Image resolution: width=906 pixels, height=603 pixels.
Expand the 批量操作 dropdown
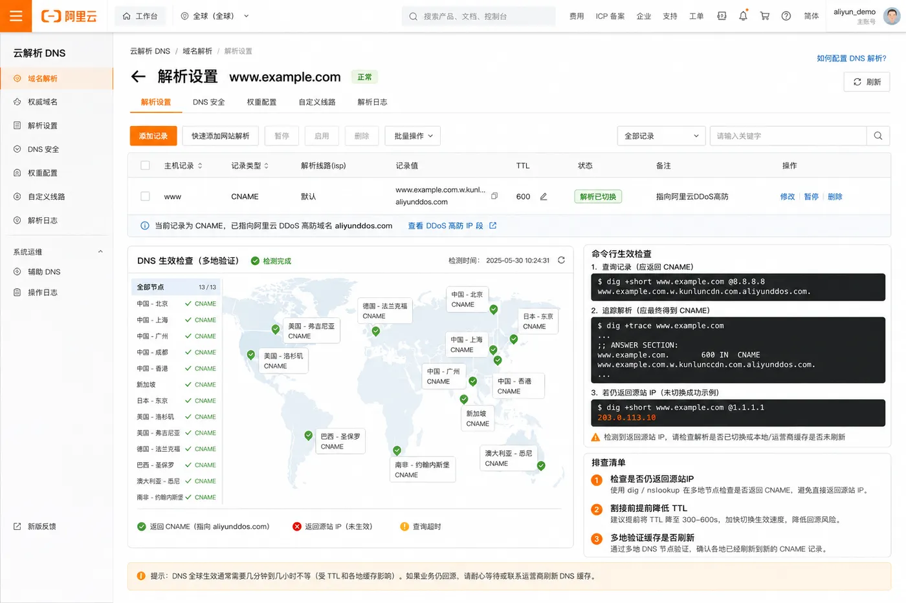413,136
